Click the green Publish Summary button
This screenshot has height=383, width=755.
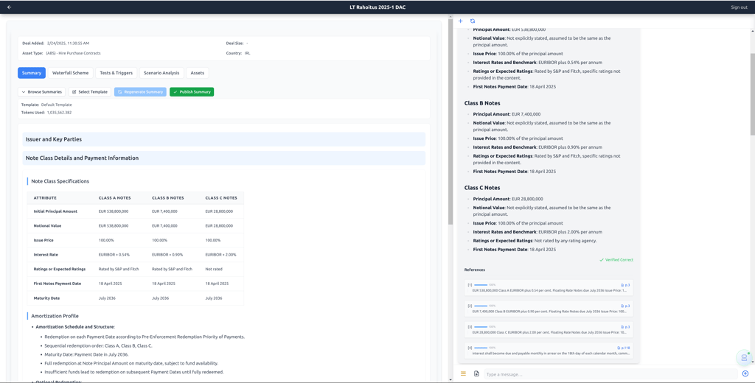click(192, 92)
